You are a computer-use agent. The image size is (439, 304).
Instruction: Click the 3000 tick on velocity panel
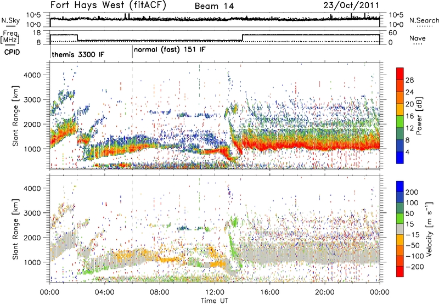[x=32, y=213]
